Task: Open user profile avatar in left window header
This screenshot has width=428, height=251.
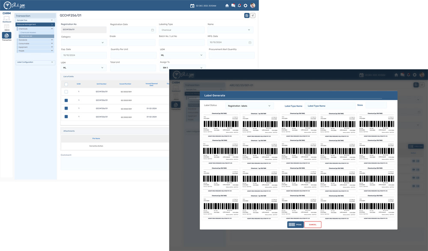Action: pyautogui.click(x=253, y=6)
